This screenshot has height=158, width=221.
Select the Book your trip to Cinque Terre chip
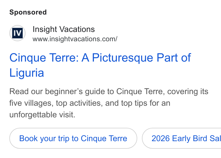[x=73, y=138]
